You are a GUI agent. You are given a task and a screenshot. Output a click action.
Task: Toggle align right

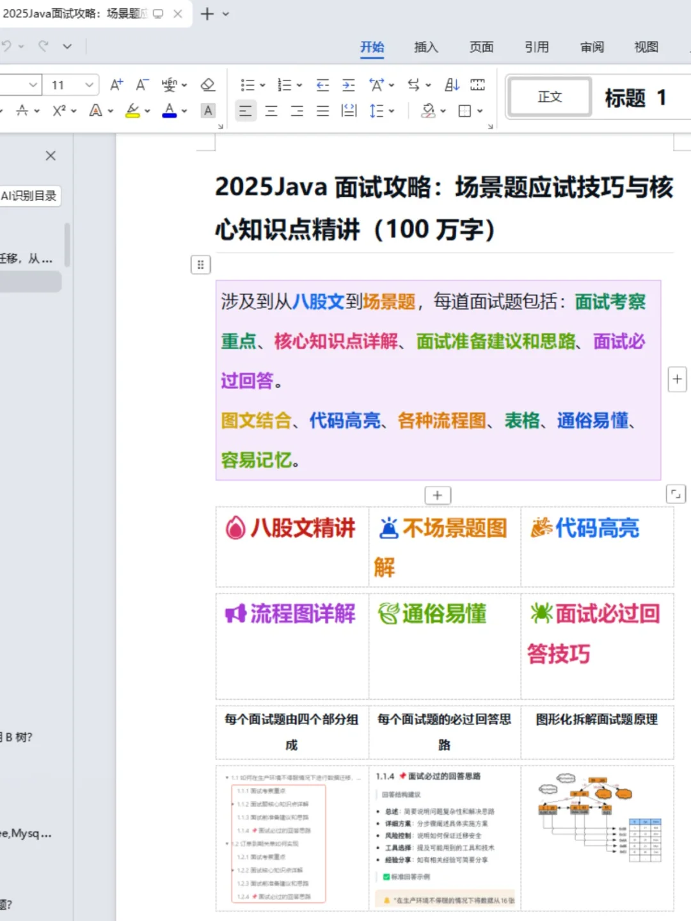click(297, 111)
